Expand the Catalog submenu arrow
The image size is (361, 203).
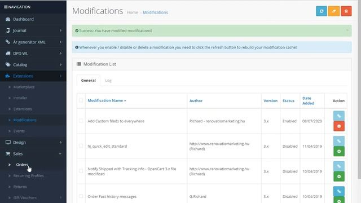(60, 64)
